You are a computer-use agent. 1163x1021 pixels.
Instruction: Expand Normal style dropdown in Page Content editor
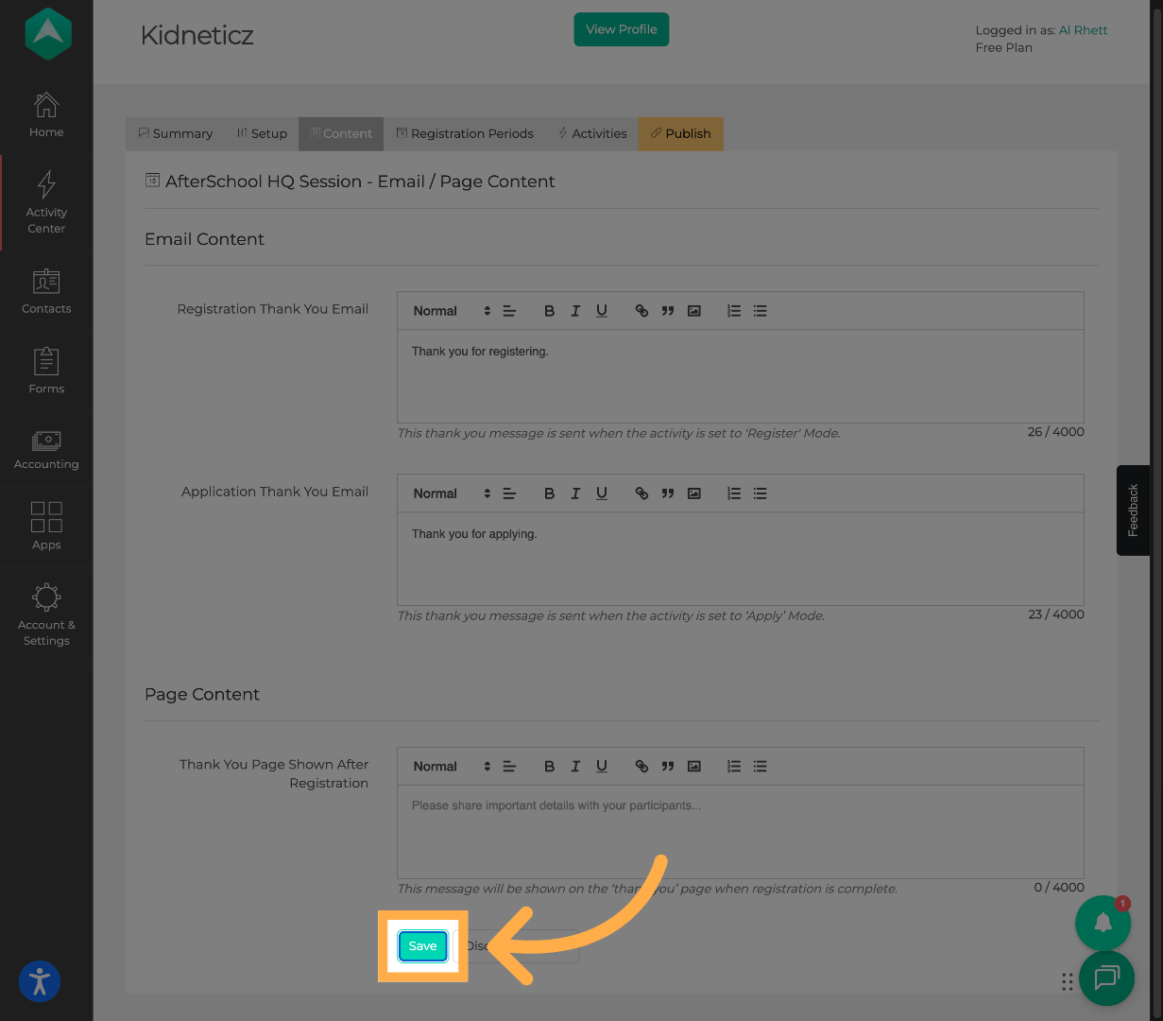[452, 767]
